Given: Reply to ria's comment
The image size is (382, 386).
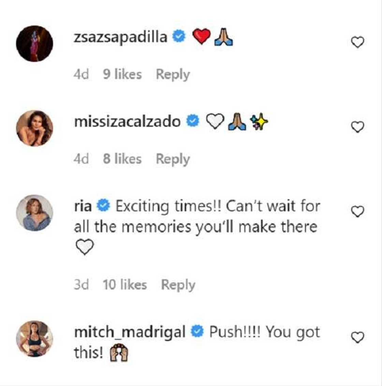Looking at the screenshot, I should [178, 284].
